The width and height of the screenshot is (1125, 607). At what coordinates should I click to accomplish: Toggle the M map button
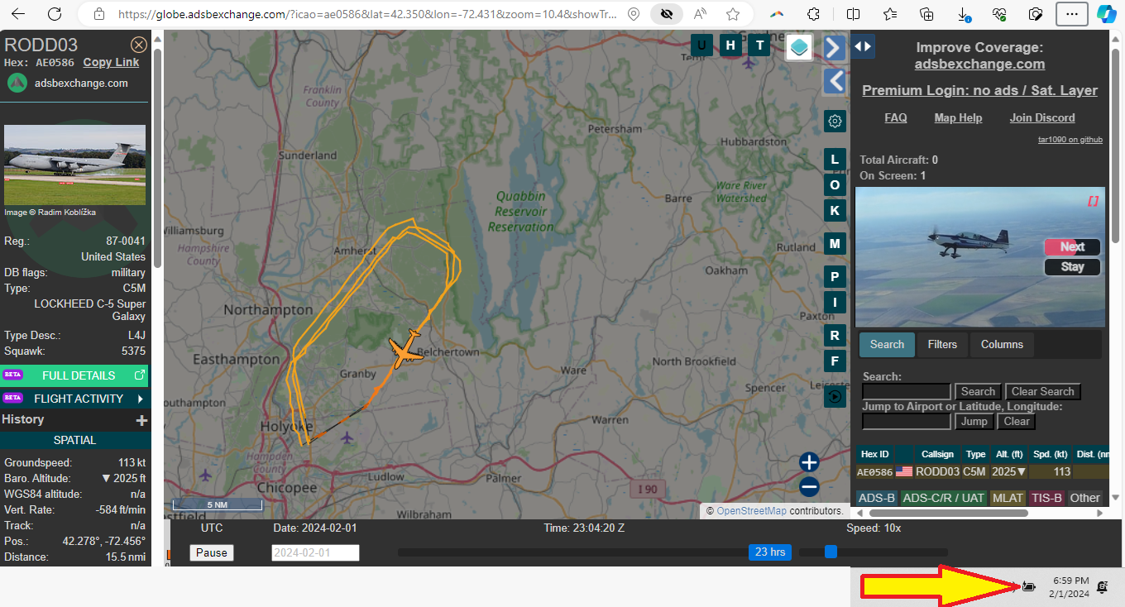tap(835, 244)
